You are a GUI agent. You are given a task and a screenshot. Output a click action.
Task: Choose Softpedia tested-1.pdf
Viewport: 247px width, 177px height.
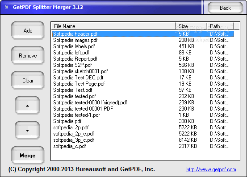(x=143, y=115)
